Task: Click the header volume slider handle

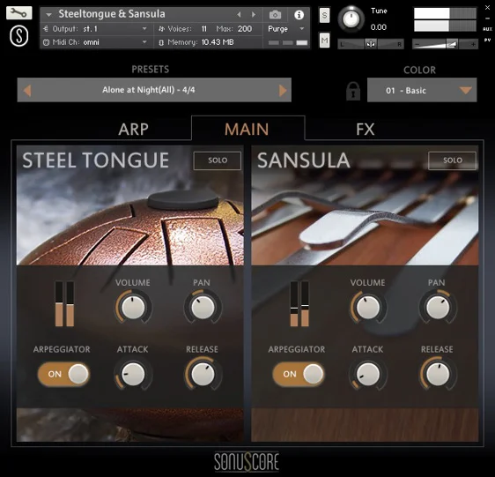Action: 452,44
